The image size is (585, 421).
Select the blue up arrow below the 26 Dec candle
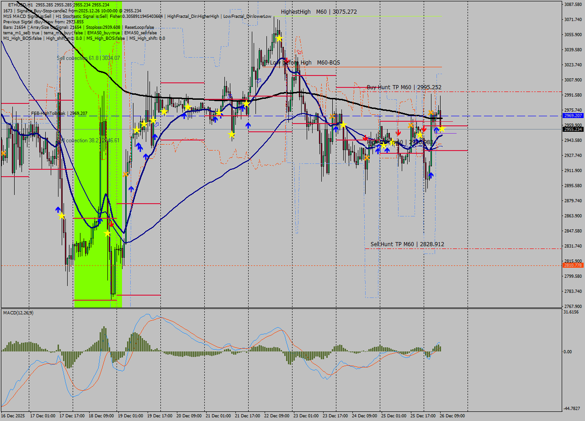(431, 175)
